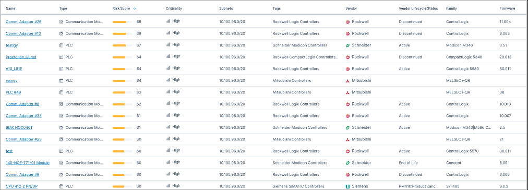Sort by the Risk Score column header
The image size is (528, 190).
[121, 8]
